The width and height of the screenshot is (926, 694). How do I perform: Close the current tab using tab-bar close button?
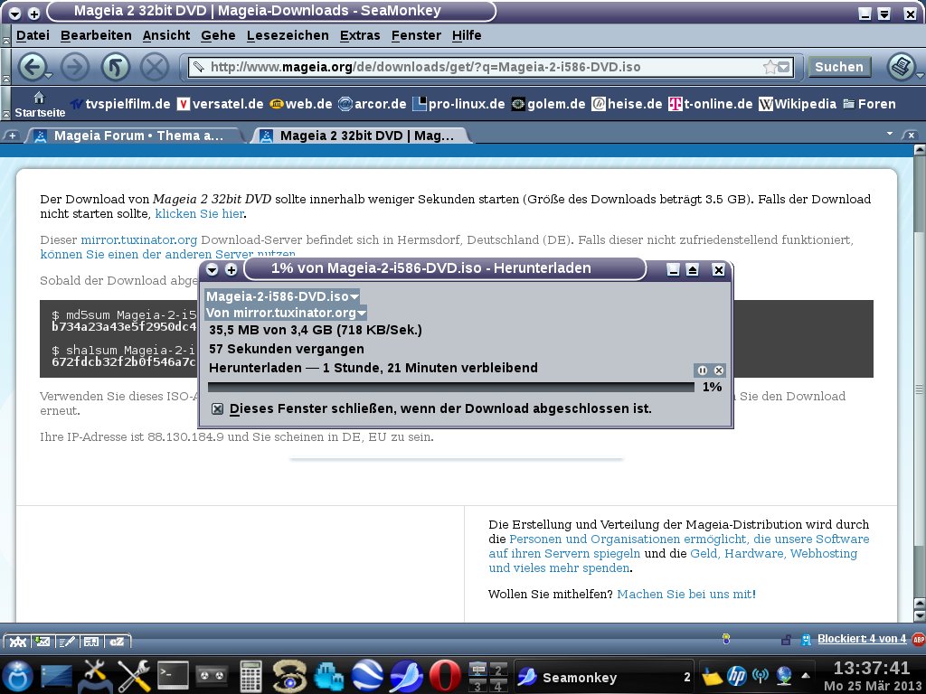point(912,136)
